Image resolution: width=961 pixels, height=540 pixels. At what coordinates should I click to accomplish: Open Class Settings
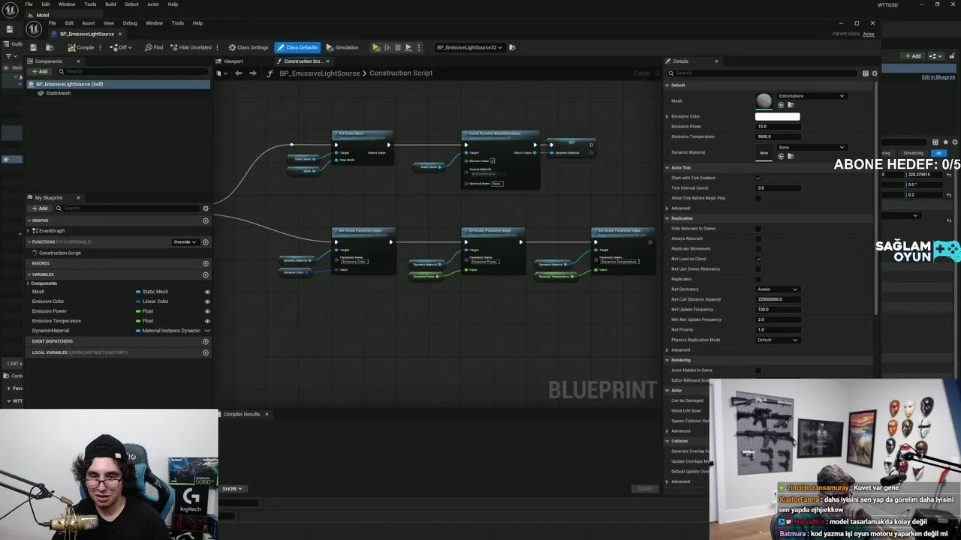tap(249, 47)
